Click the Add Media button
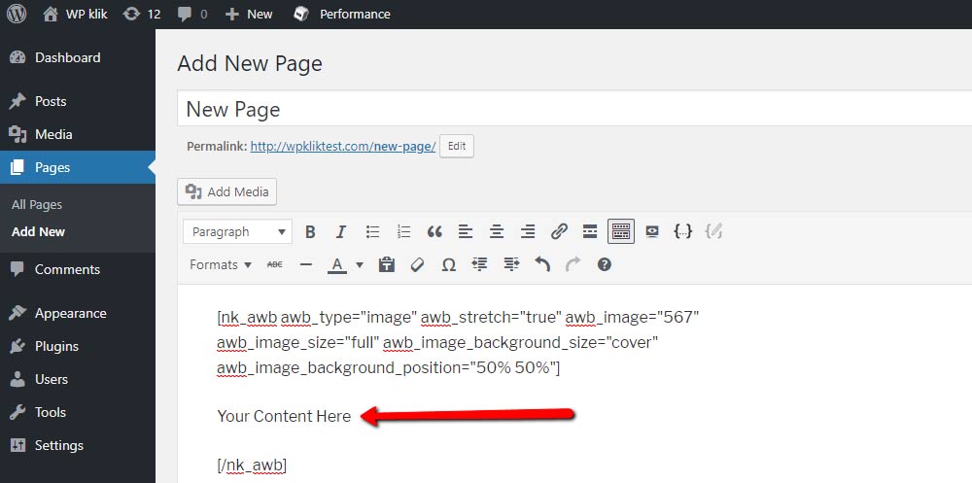This screenshot has width=972, height=483. tap(226, 191)
